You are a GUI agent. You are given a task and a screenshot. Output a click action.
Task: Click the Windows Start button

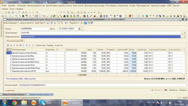point(5,103)
